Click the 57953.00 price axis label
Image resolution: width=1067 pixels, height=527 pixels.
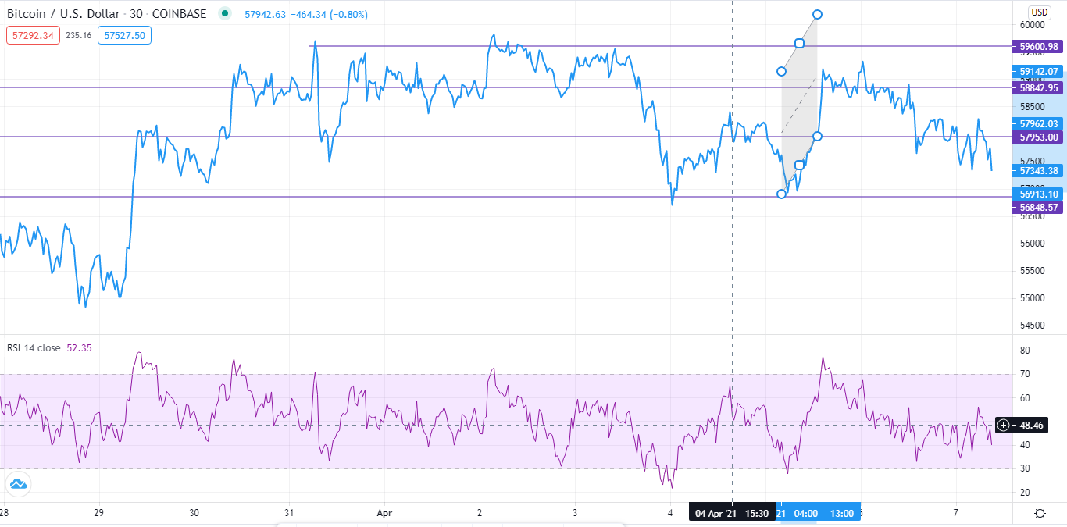point(1040,137)
